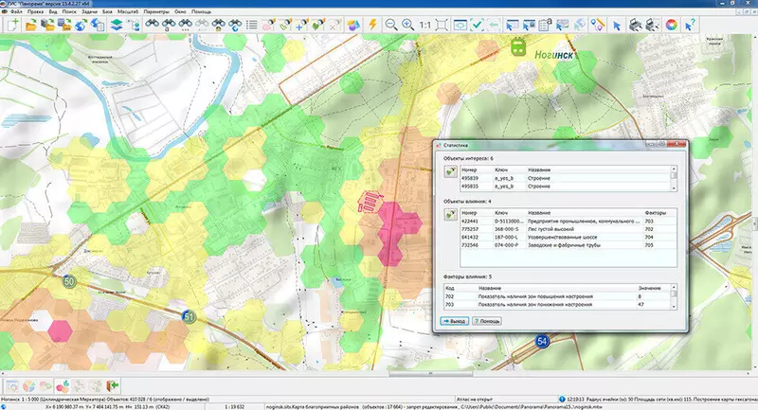
Task: Click the Факторы column header
Action: coord(655,212)
